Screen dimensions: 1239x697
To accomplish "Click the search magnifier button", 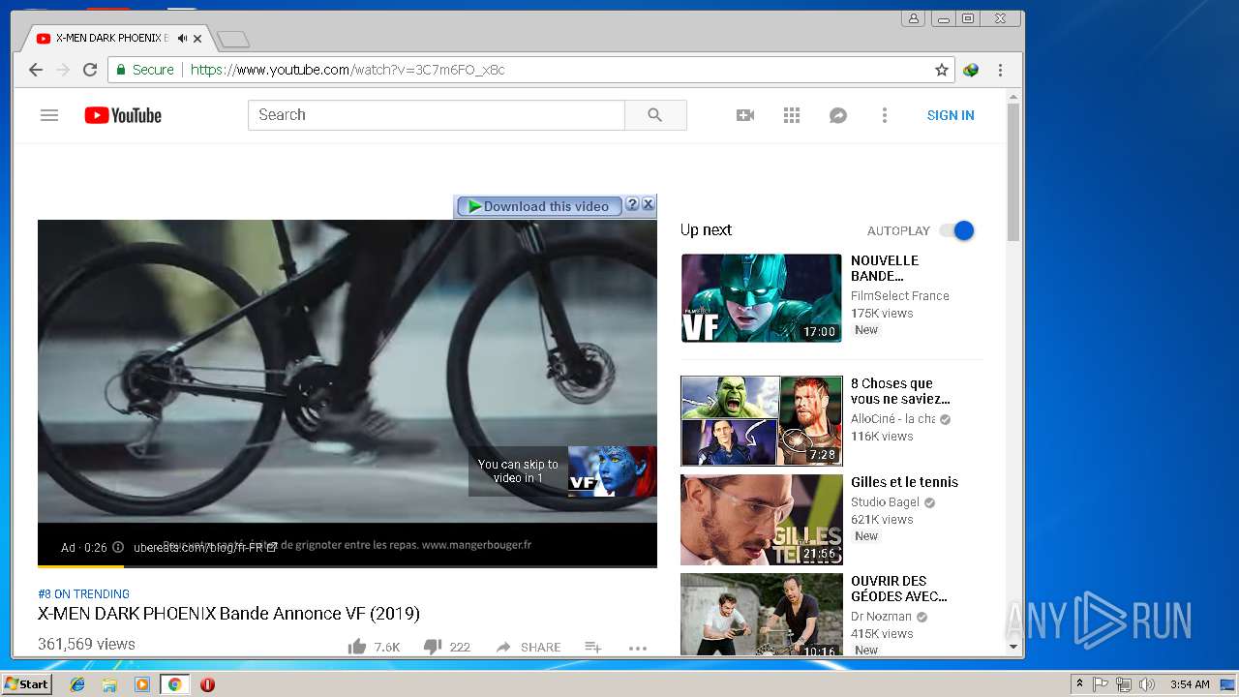I will [655, 115].
